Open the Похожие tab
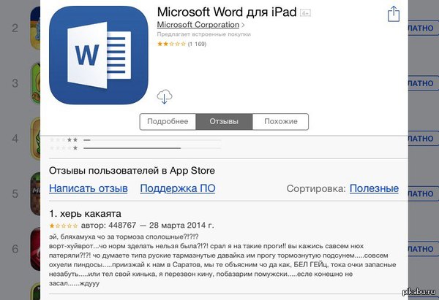This screenshot has height=300, width=439. (x=280, y=121)
